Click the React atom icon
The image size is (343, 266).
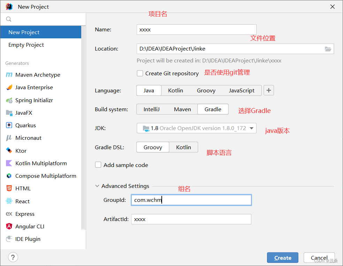pos(9,201)
